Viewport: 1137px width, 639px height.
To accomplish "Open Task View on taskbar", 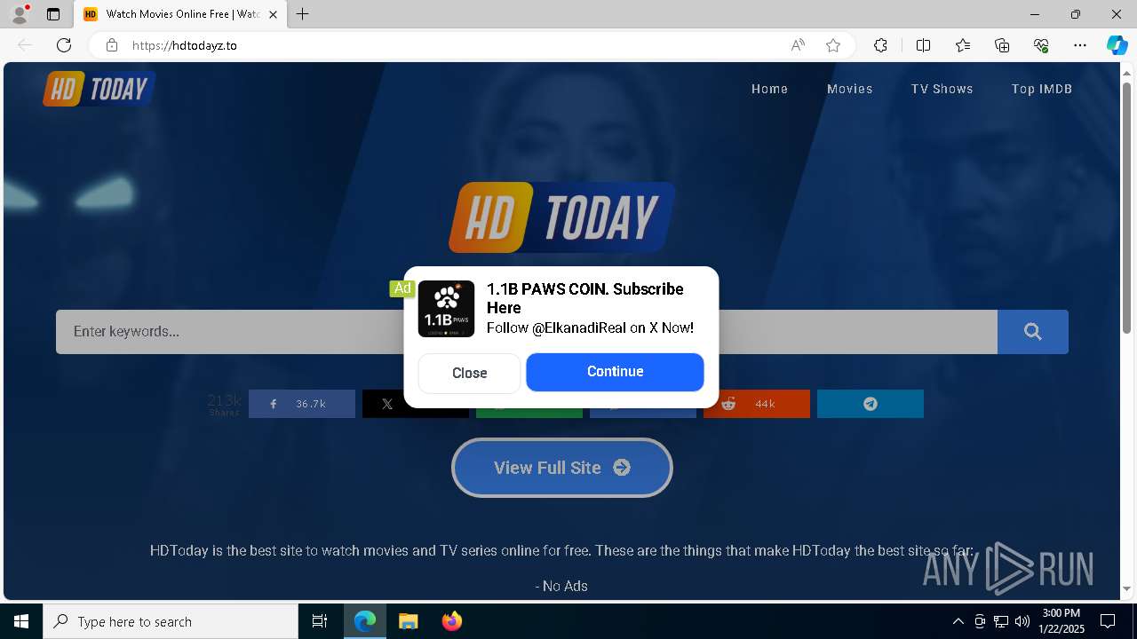I will pyautogui.click(x=320, y=621).
